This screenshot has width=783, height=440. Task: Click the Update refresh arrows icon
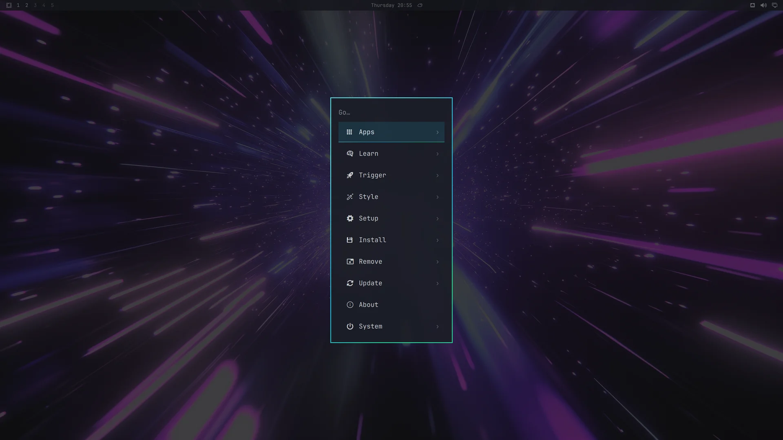click(350, 283)
